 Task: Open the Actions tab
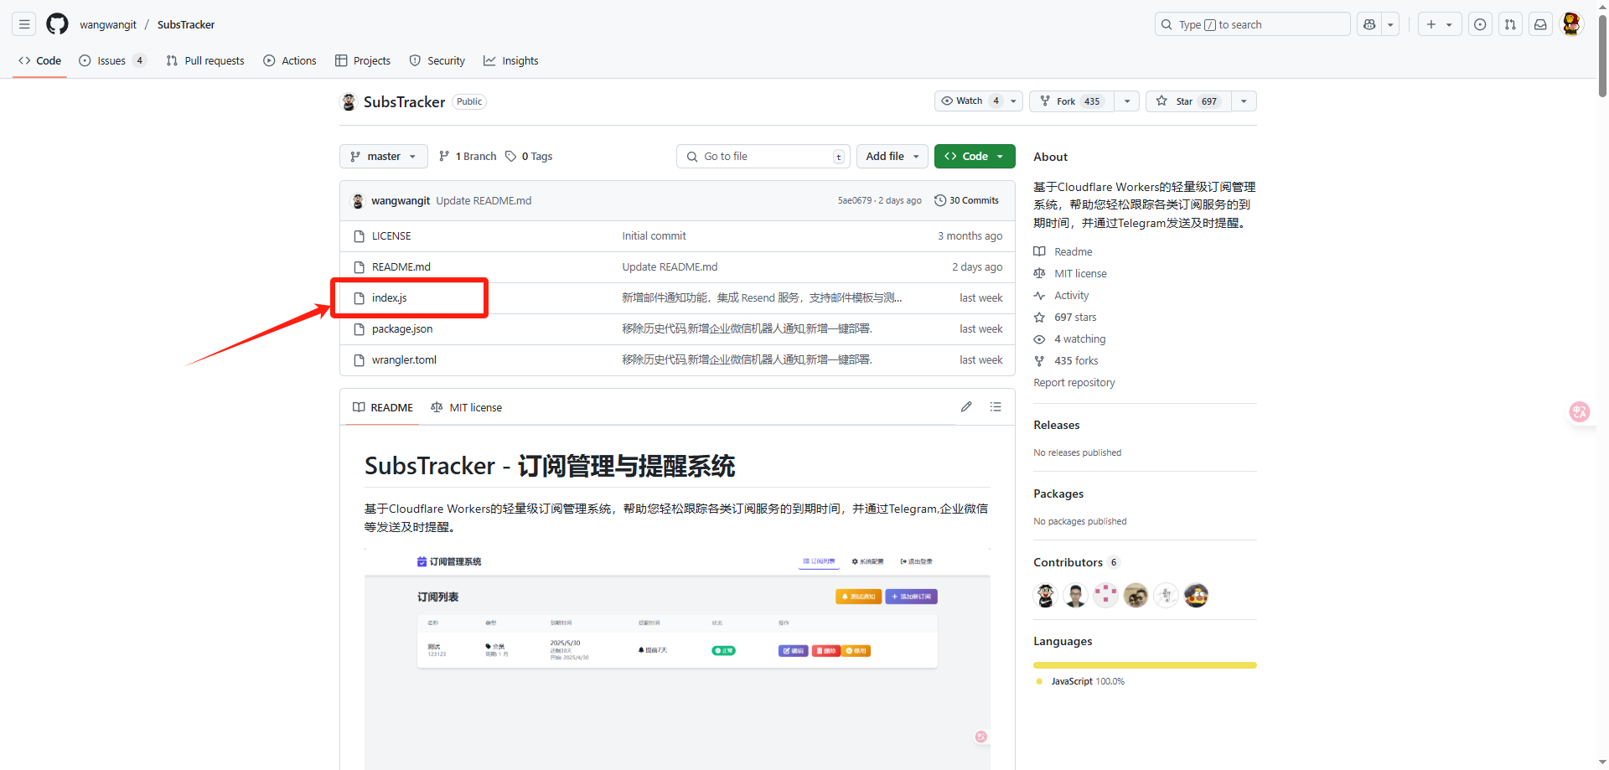(x=290, y=60)
